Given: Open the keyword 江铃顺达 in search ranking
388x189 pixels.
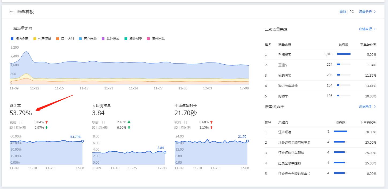Looking at the screenshot, I should (x=285, y=132).
